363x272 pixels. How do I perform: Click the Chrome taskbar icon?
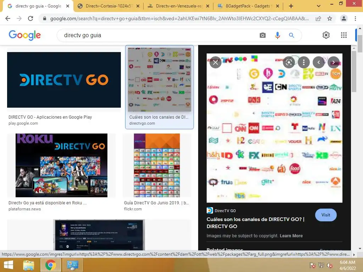tap(51, 265)
